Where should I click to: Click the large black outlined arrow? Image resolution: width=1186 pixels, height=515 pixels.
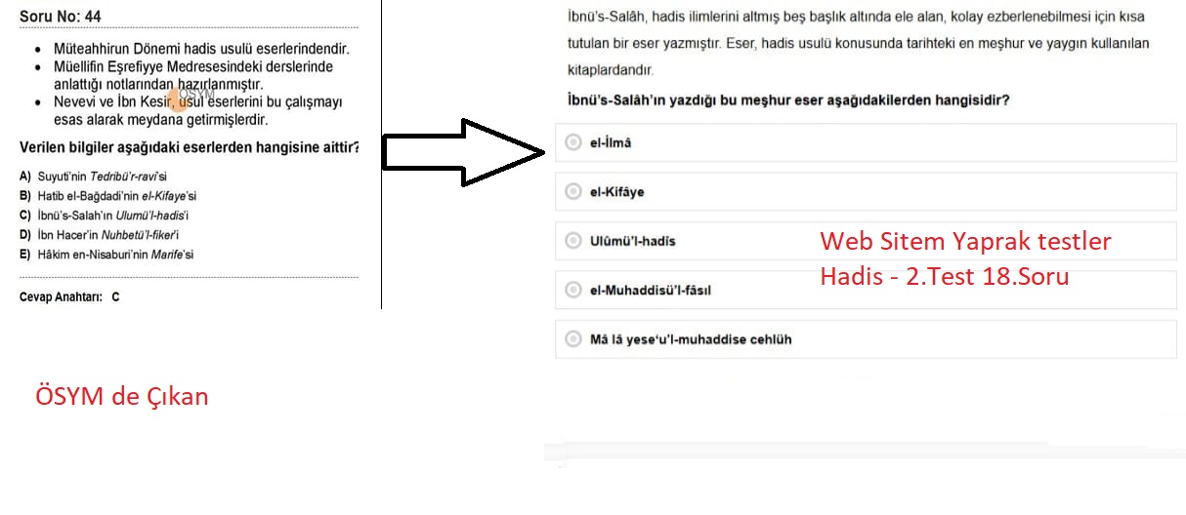click(x=461, y=152)
